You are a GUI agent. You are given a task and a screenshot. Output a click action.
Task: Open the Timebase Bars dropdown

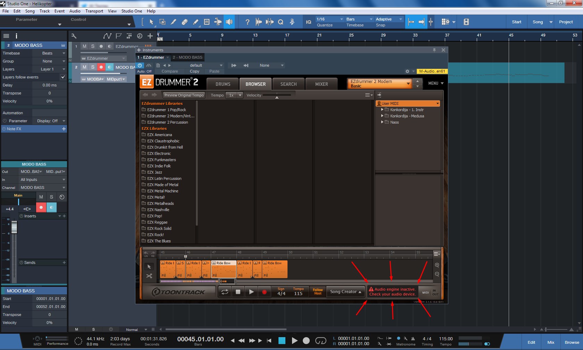click(359, 19)
